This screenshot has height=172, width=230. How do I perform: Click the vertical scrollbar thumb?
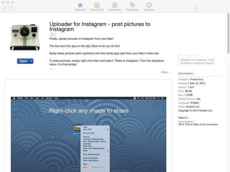[228, 33]
